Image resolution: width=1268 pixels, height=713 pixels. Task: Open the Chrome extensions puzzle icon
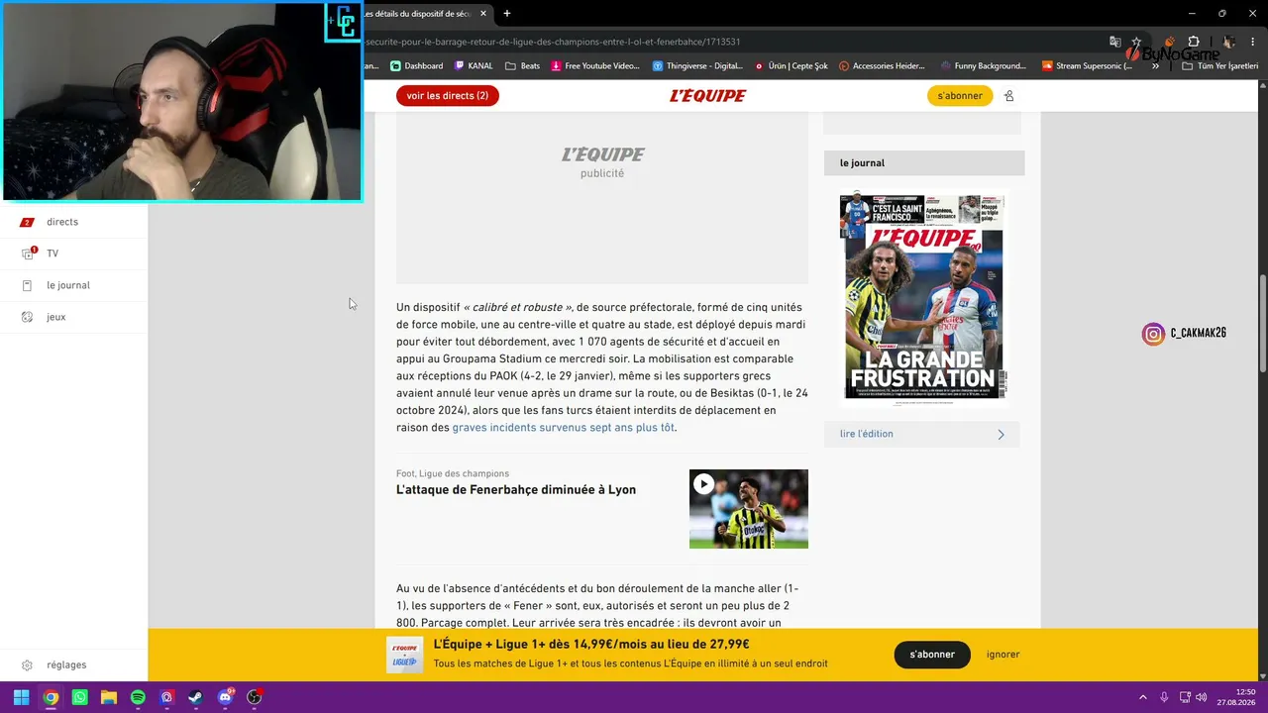(x=1194, y=42)
